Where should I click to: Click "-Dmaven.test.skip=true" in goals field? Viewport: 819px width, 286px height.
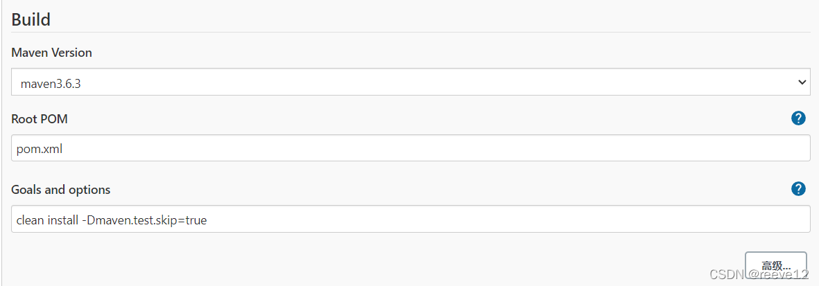[144, 220]
